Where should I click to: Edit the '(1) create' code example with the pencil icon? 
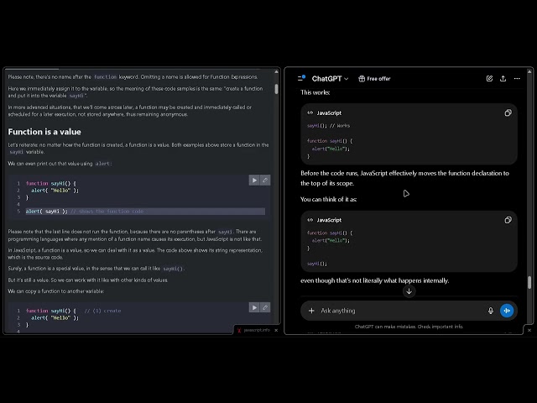[265, 307]
